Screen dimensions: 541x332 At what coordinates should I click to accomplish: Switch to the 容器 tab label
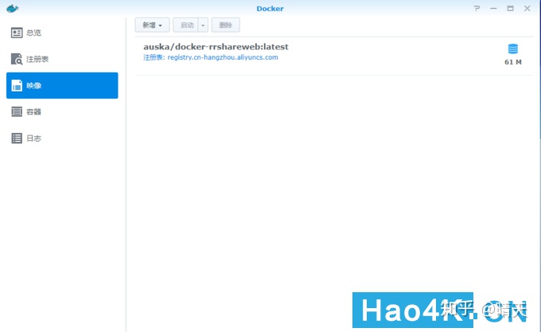coord(33,111)
